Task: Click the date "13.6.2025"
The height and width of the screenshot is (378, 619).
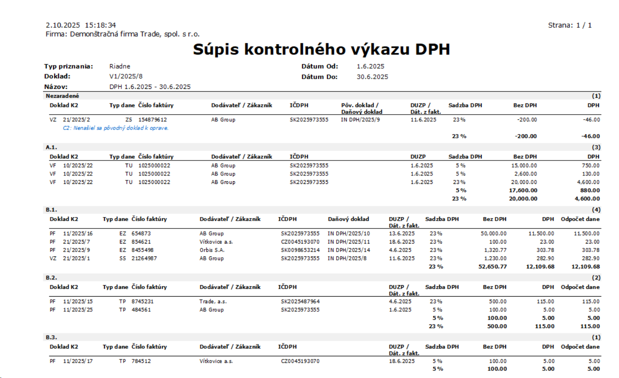Action: [x=402, y=233]
